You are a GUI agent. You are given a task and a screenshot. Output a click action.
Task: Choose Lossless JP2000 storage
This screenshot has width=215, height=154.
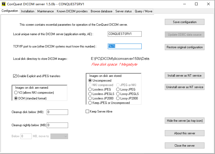coord(101,98)
